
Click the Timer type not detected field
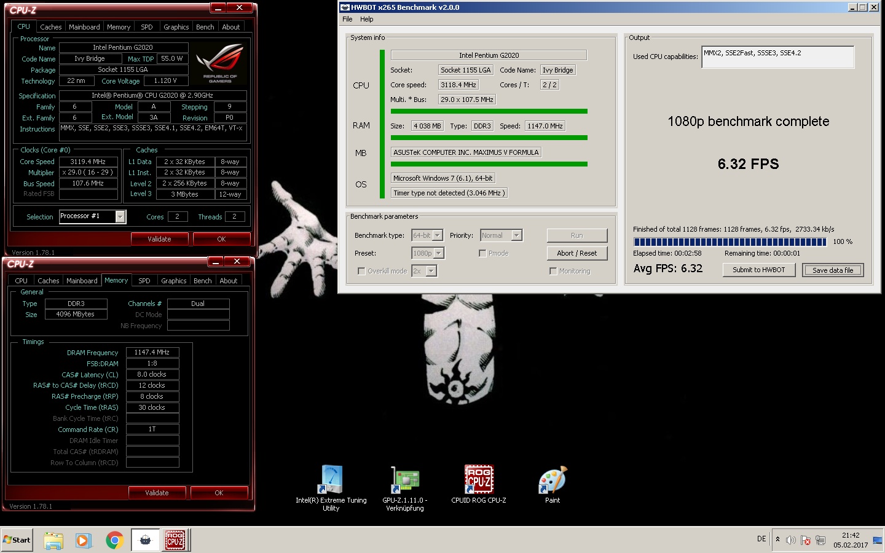449,193
